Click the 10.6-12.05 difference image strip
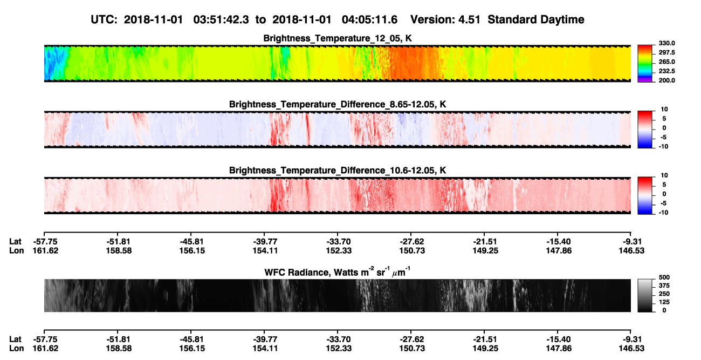Image resolution: width=701 pixels, height=360 pixels. [x=338, y=195]
